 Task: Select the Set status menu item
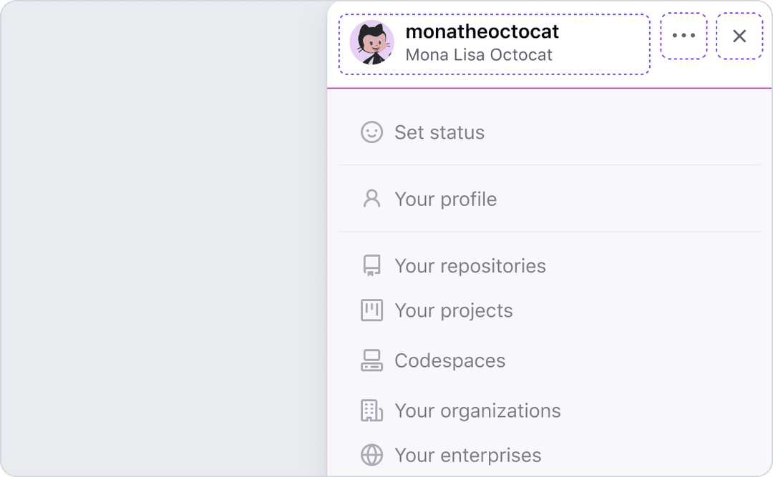(439, 132)
